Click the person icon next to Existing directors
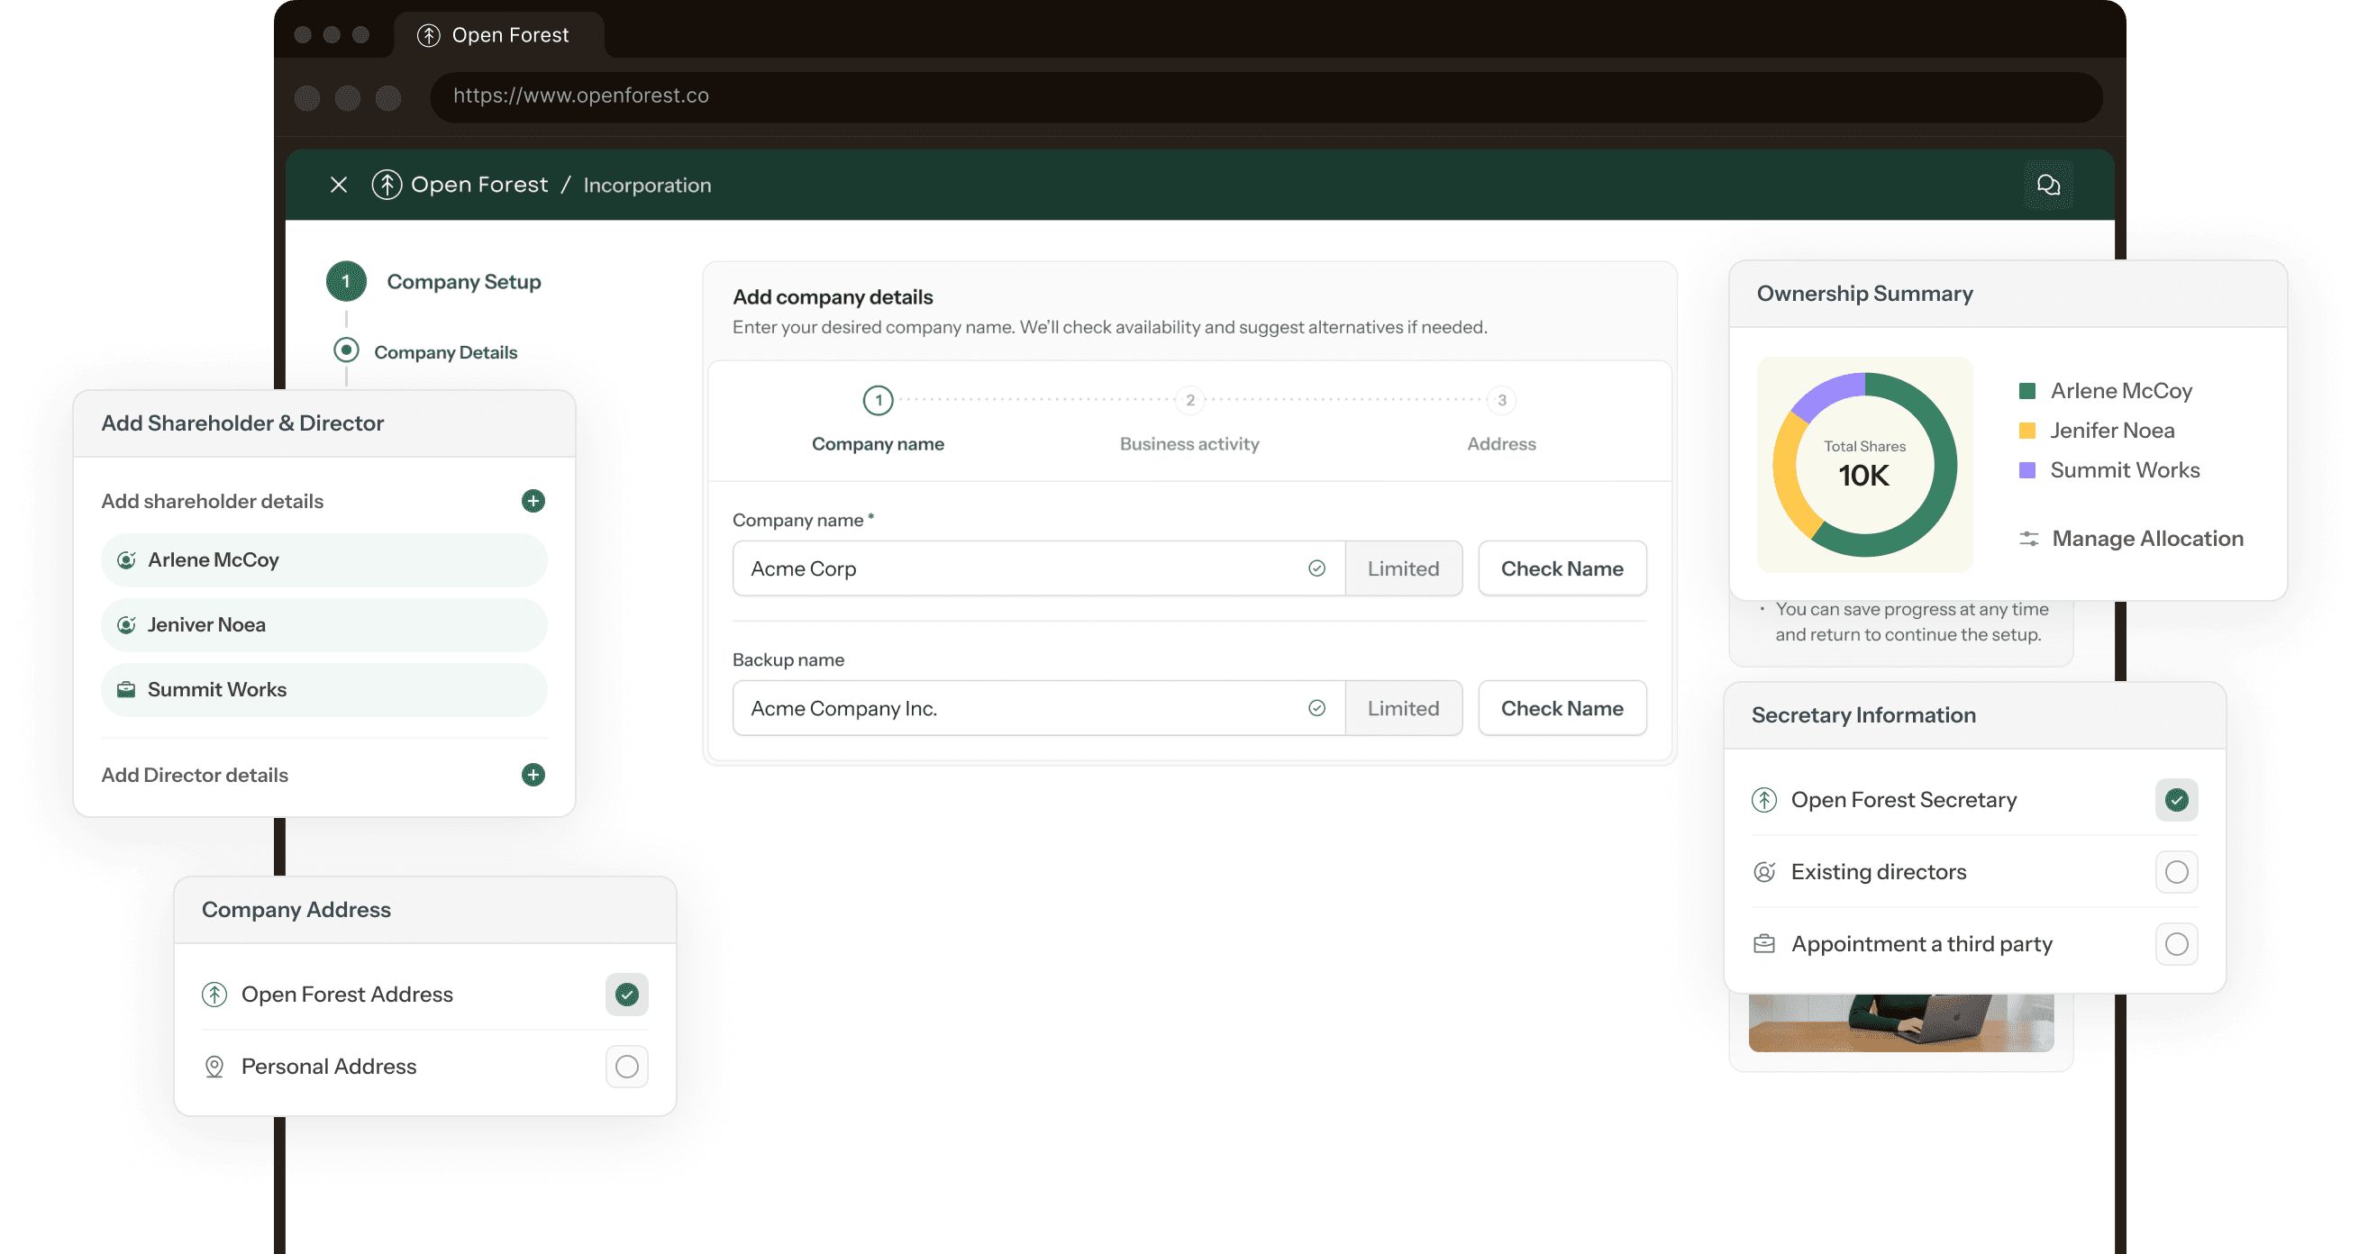2368x1254 pixels. (x=1763, y=871)
